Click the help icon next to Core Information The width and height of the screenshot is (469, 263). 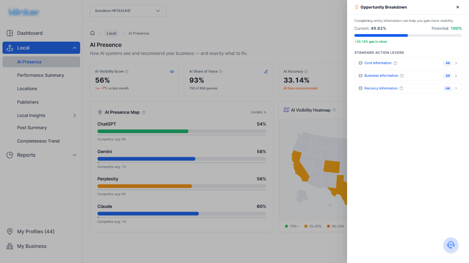395,63
